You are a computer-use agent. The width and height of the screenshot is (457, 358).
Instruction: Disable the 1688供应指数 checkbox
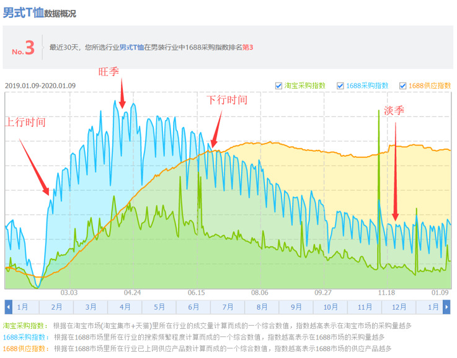tap(403, 85)
